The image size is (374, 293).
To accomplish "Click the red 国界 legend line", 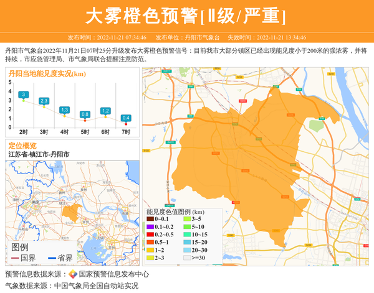I will 15,258.
